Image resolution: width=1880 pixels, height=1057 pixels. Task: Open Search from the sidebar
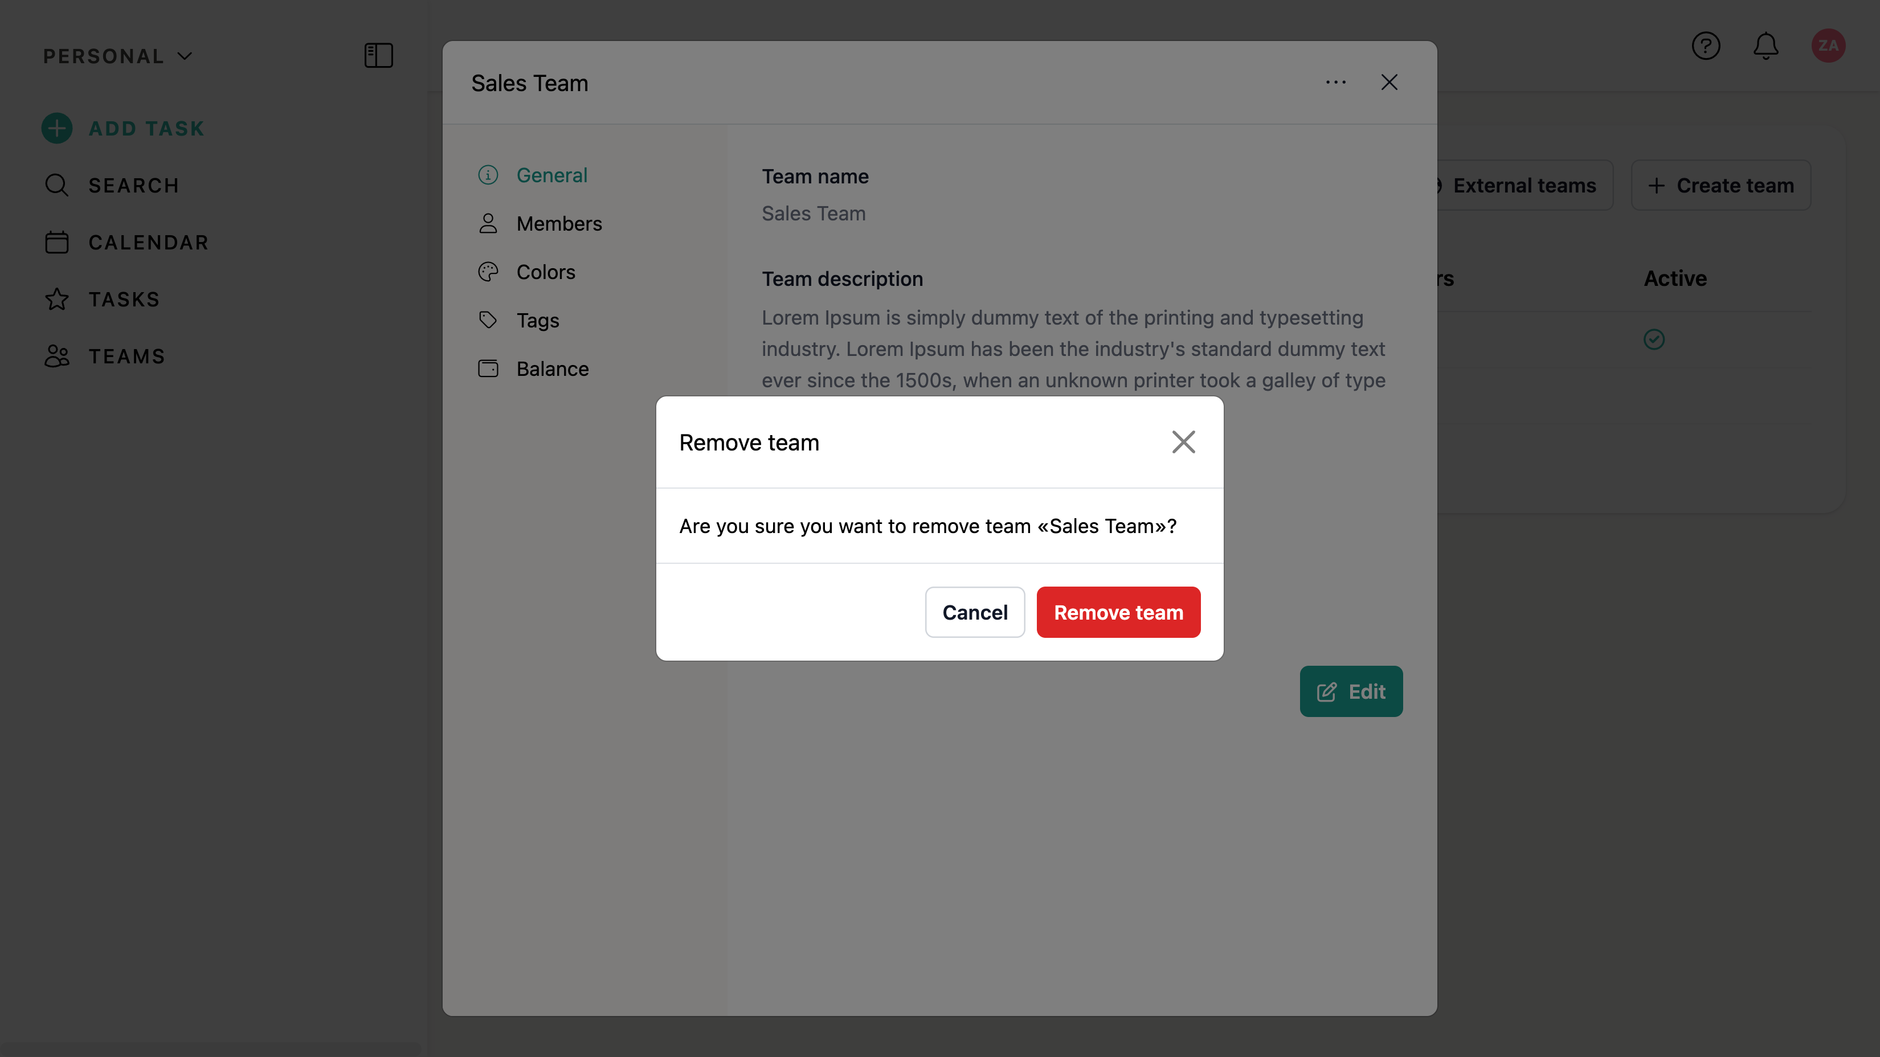click(x=133, y=185)
